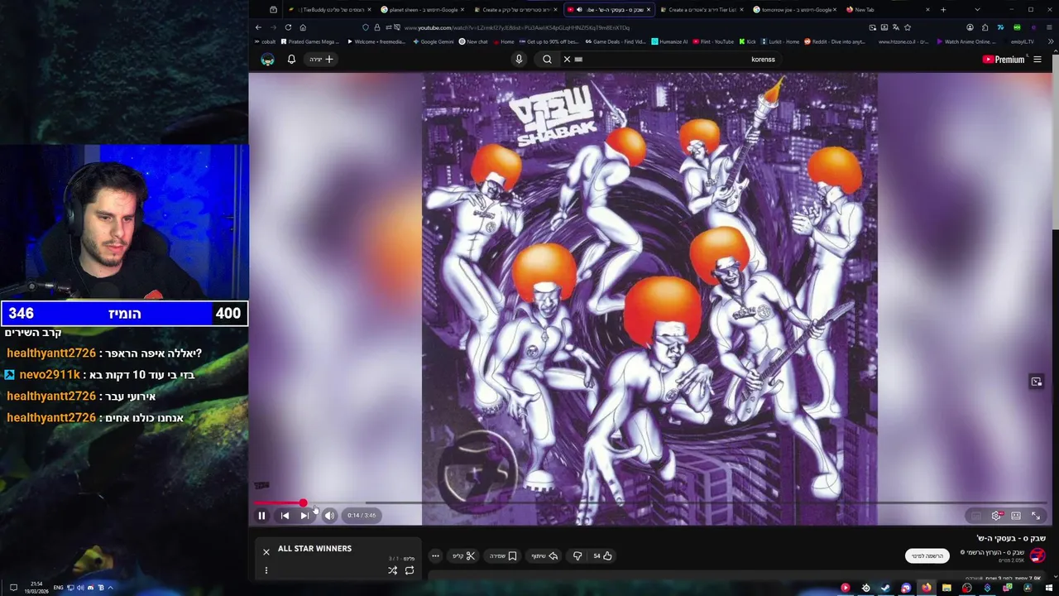Open a new browser tab
1059x596 pixels.
click(x=943, y=10)
